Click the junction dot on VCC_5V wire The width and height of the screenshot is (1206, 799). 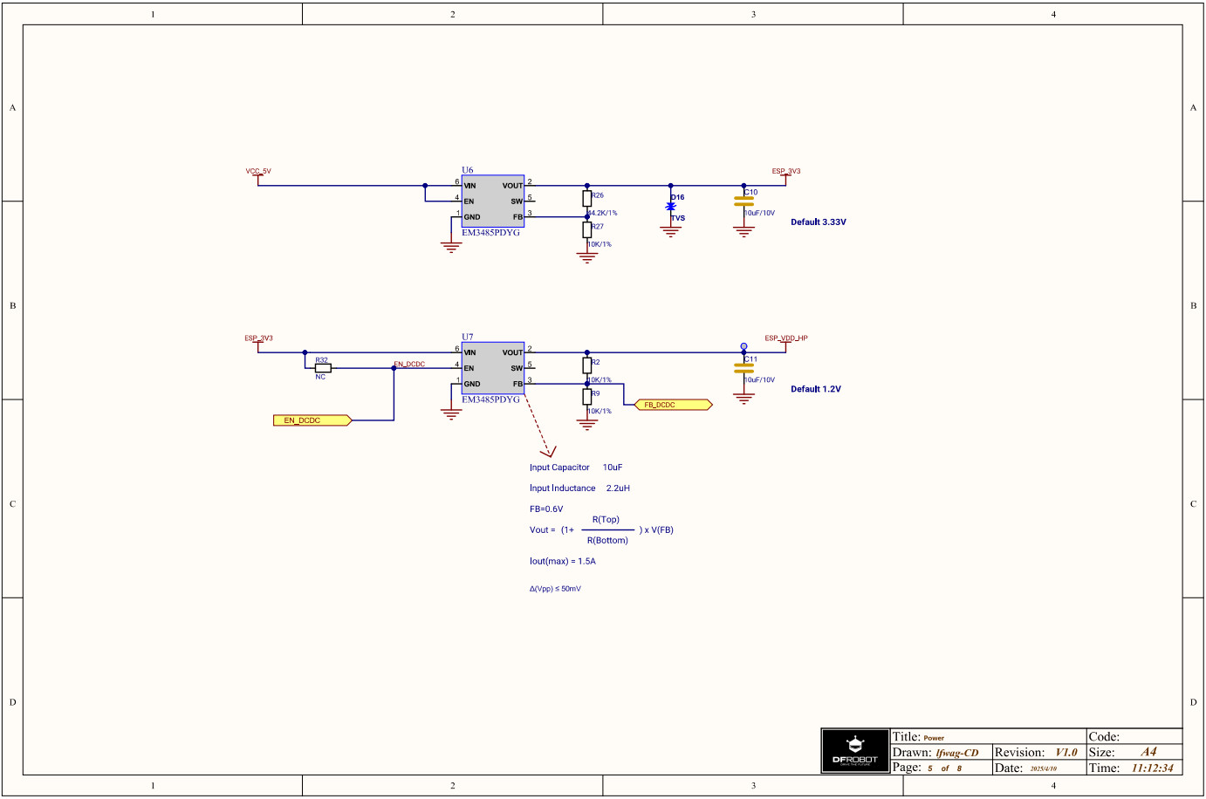click(425, 186)
